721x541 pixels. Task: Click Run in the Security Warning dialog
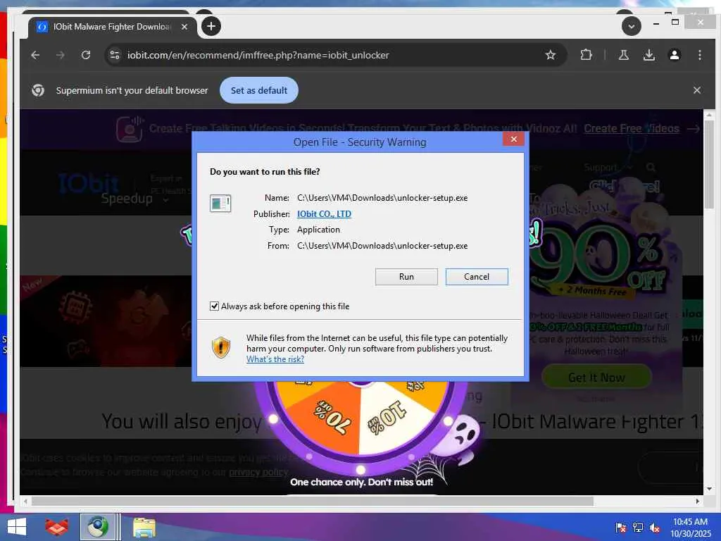pyautogui.click(x=406, y=276)
